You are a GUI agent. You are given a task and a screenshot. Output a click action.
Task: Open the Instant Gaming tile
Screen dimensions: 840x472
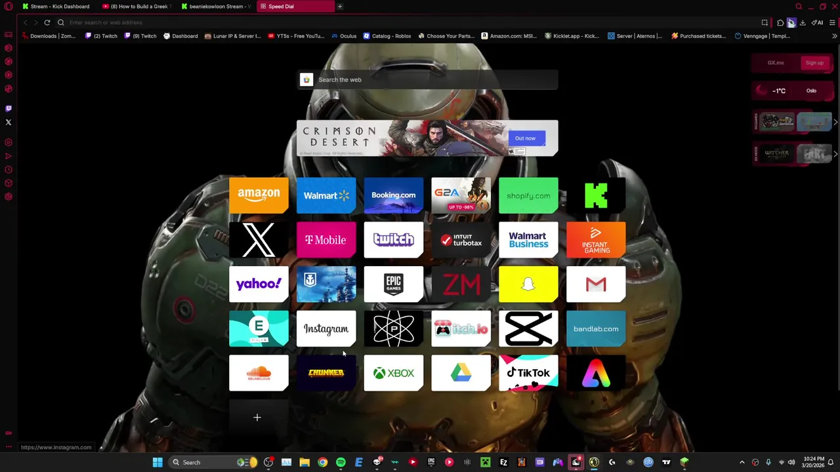[596, 240]
